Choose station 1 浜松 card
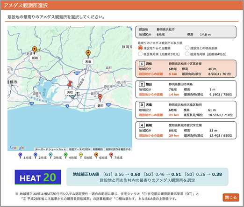Image resolution: width=244 pixels, height=207 pixels. (186, 69)
